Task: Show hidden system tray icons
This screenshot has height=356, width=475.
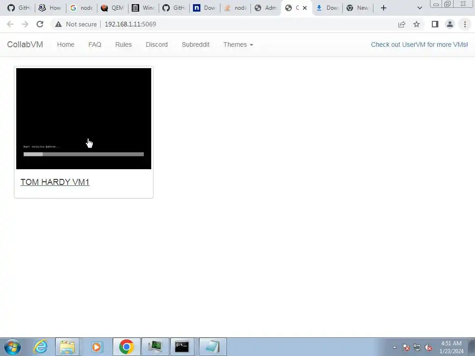Action: tap(394, 347)
